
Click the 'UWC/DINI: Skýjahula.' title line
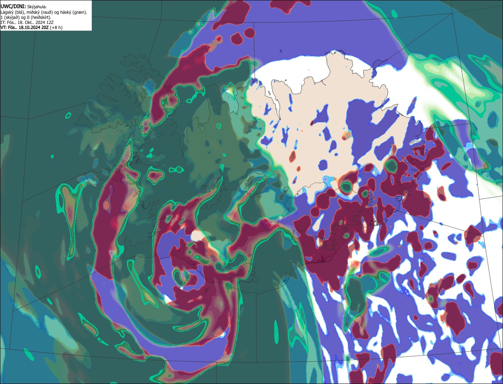(24, 7)
